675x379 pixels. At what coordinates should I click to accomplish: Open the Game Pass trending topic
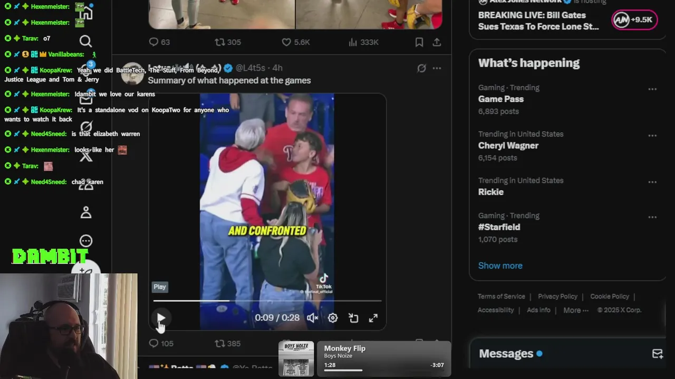coord(501,99)
